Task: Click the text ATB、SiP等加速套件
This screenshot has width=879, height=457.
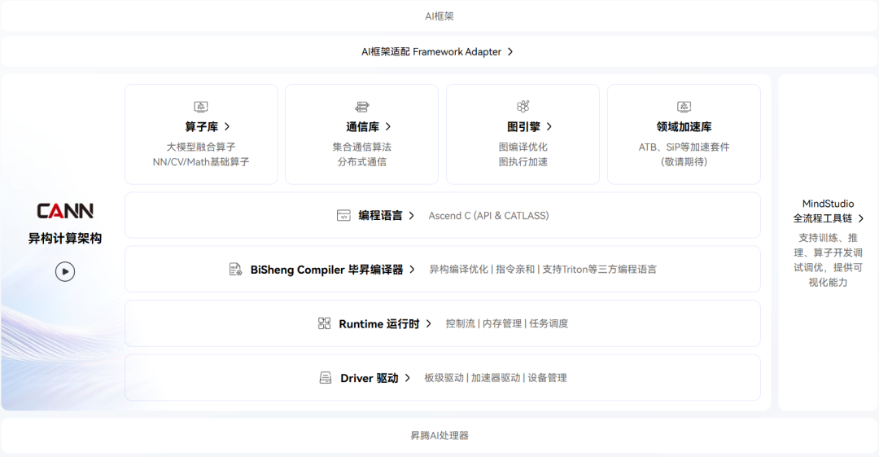Action: coord(684,147)
